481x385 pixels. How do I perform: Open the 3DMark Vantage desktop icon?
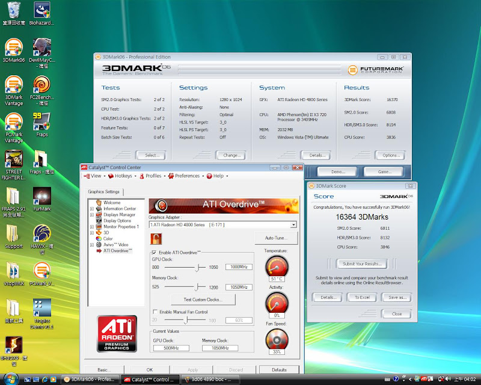13,91
